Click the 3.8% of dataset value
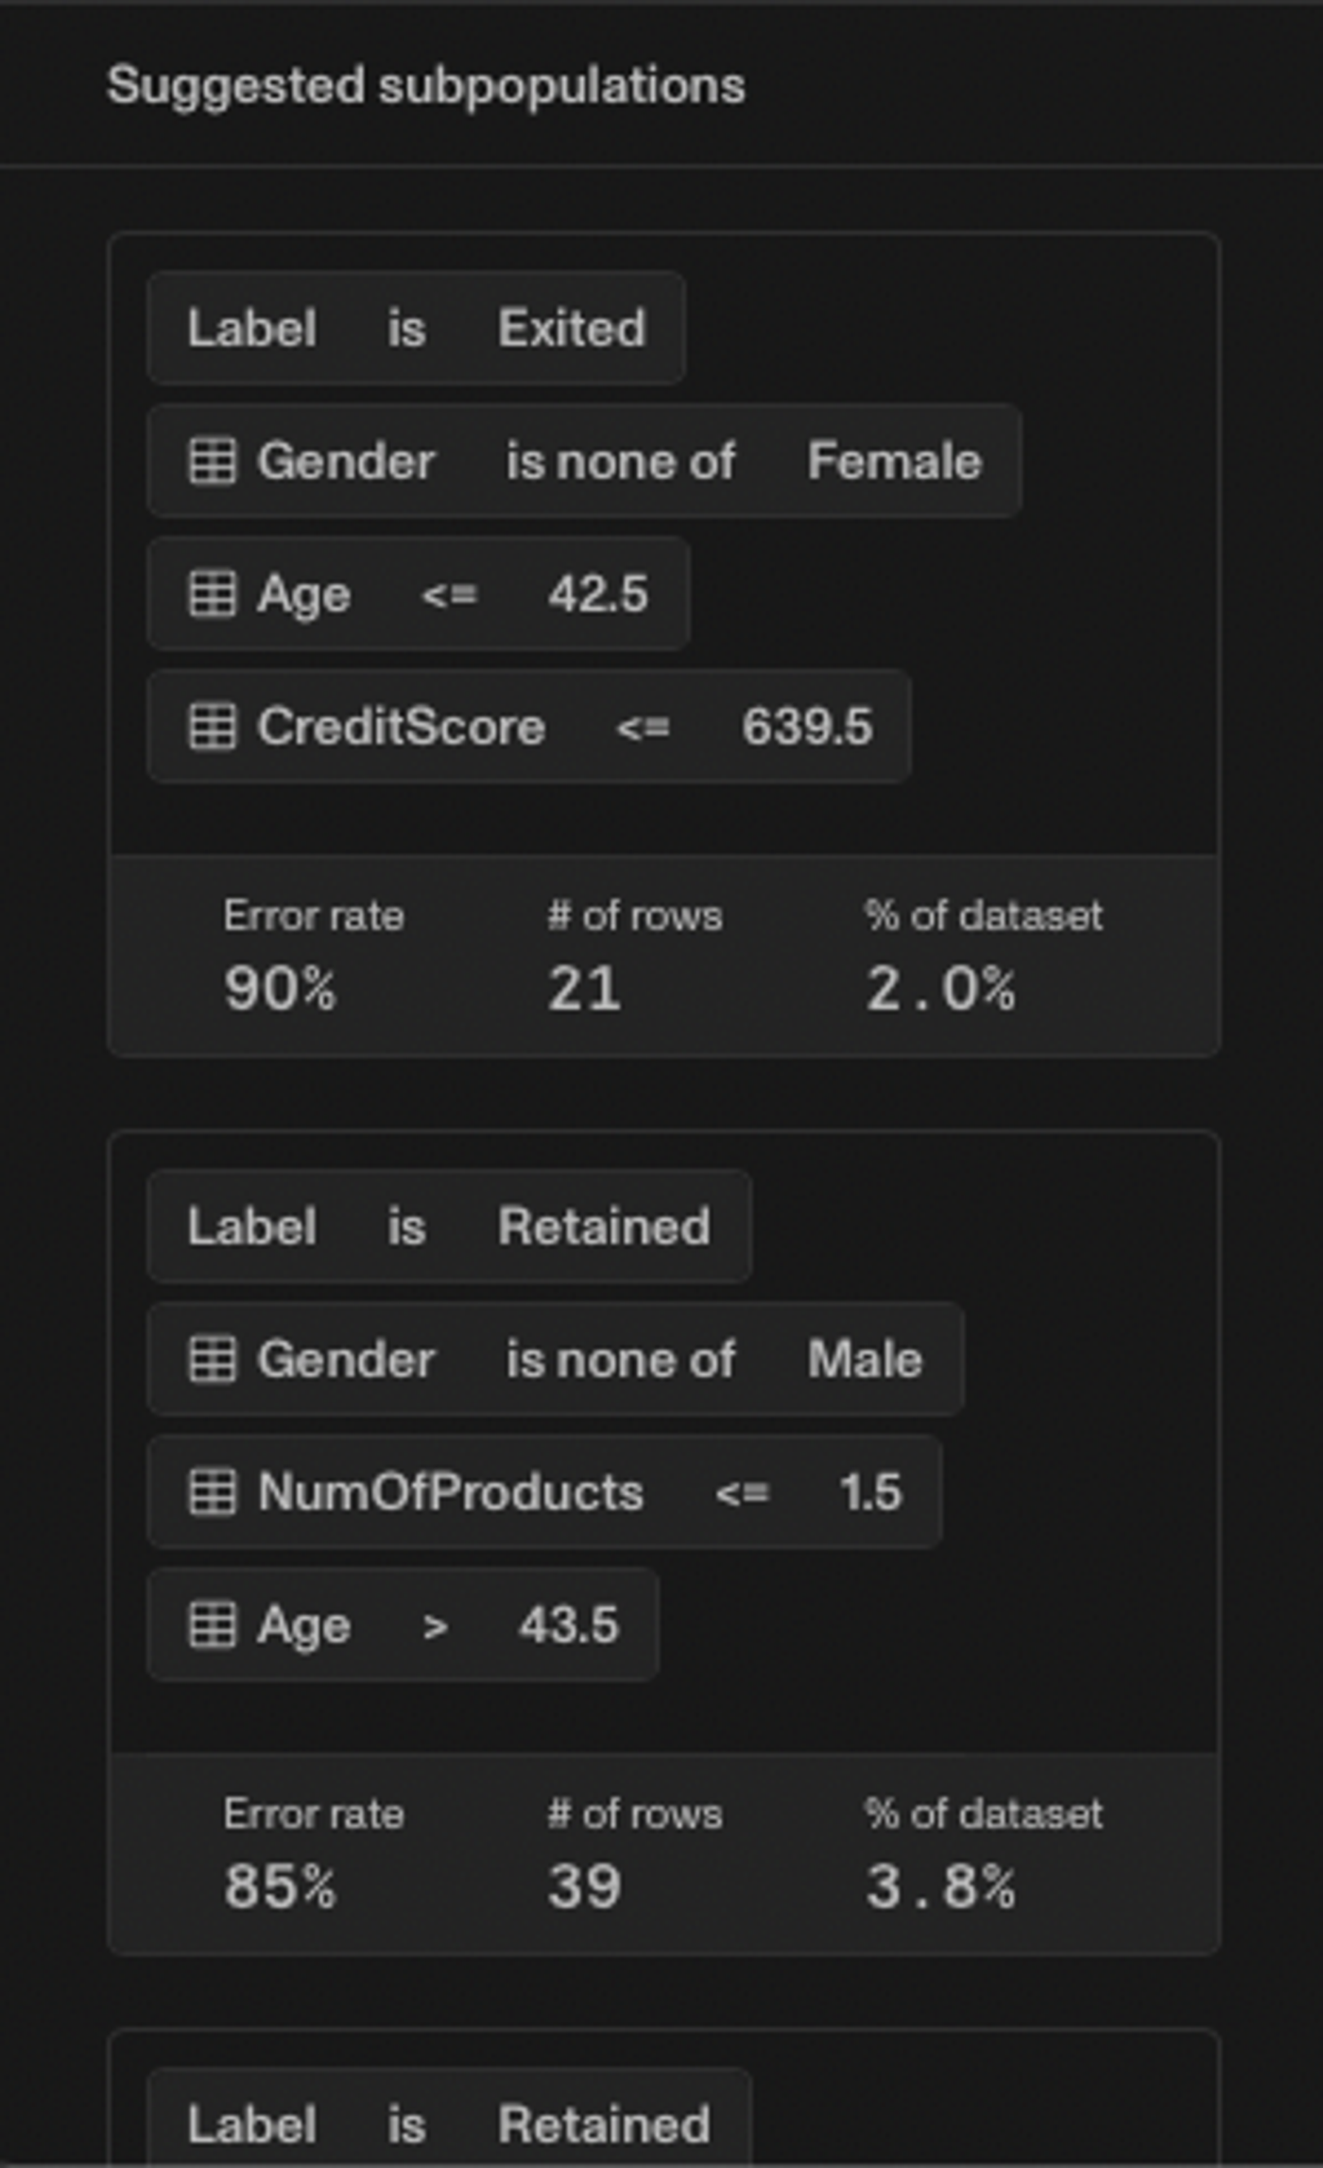 coord(940,1887)
